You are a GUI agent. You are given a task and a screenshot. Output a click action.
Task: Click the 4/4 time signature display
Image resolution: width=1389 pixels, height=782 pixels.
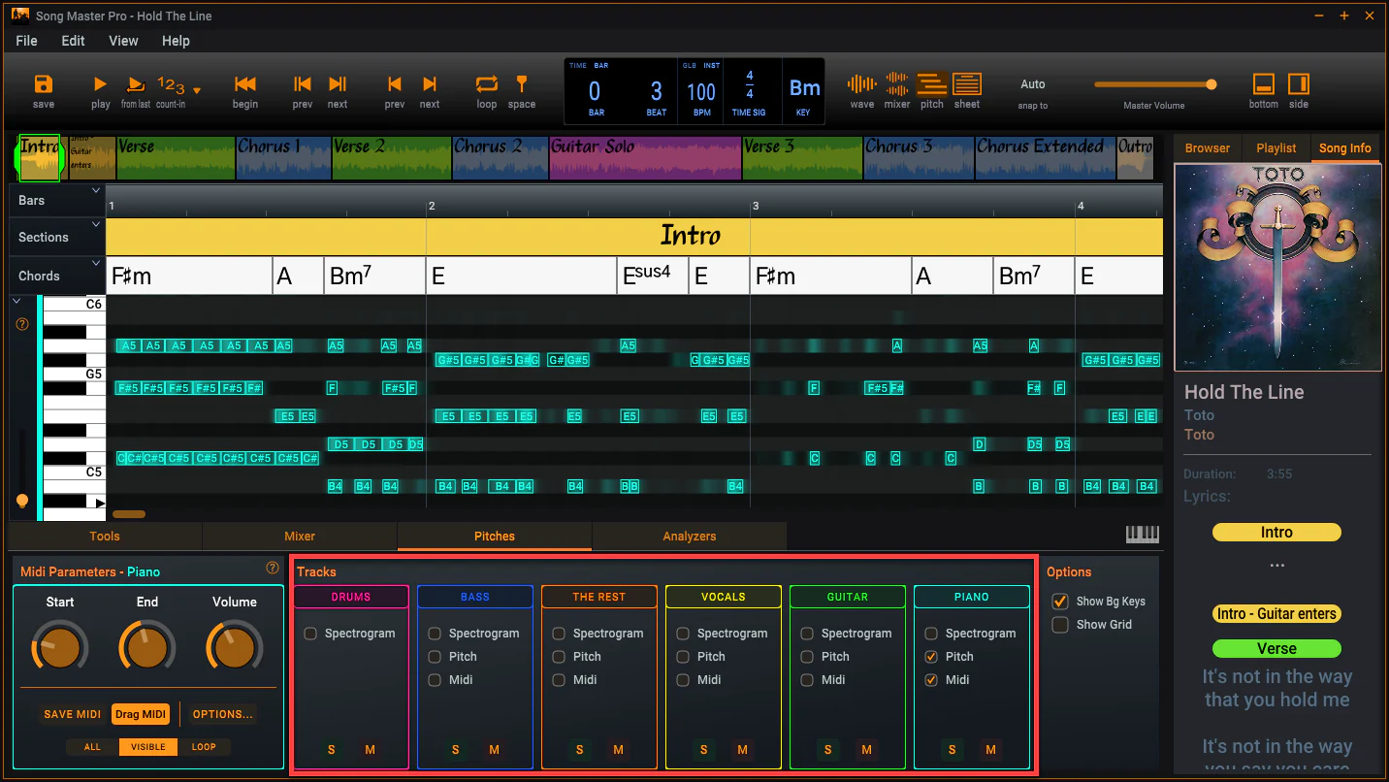click(x=749, y=84)
